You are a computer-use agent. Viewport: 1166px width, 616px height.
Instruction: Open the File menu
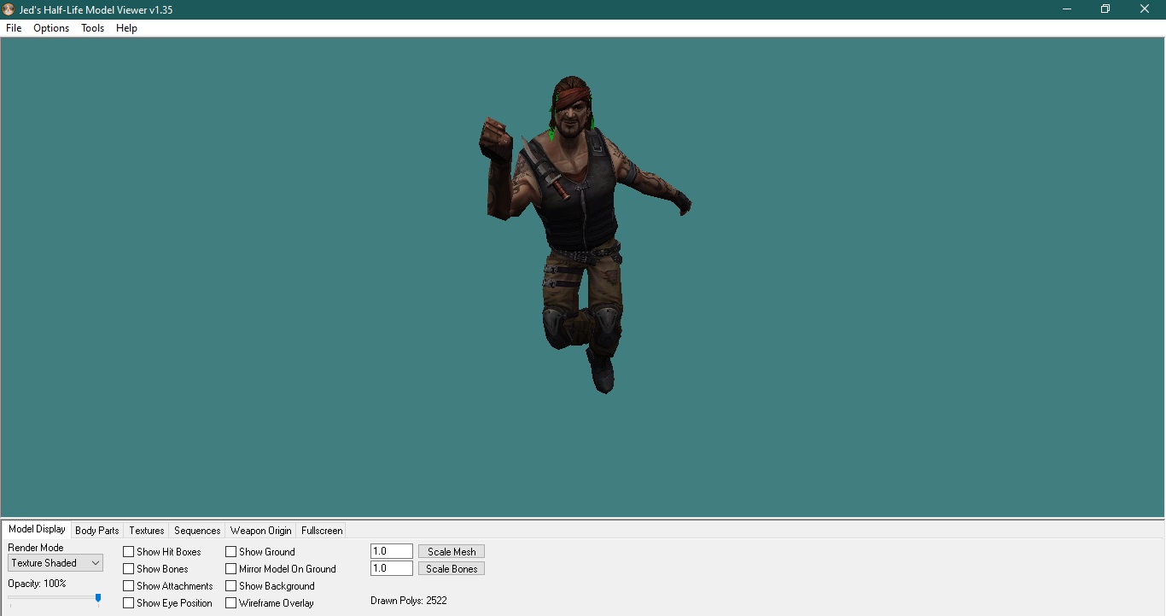coord(14,28)
